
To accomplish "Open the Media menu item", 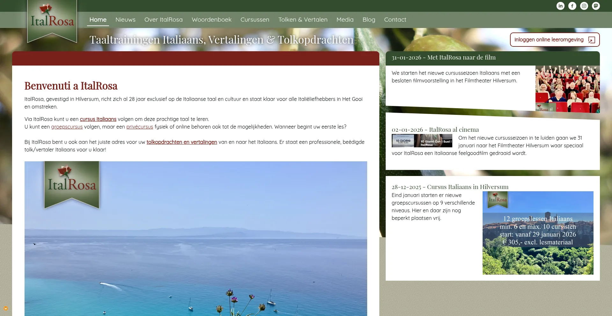I will coord(345,20).
